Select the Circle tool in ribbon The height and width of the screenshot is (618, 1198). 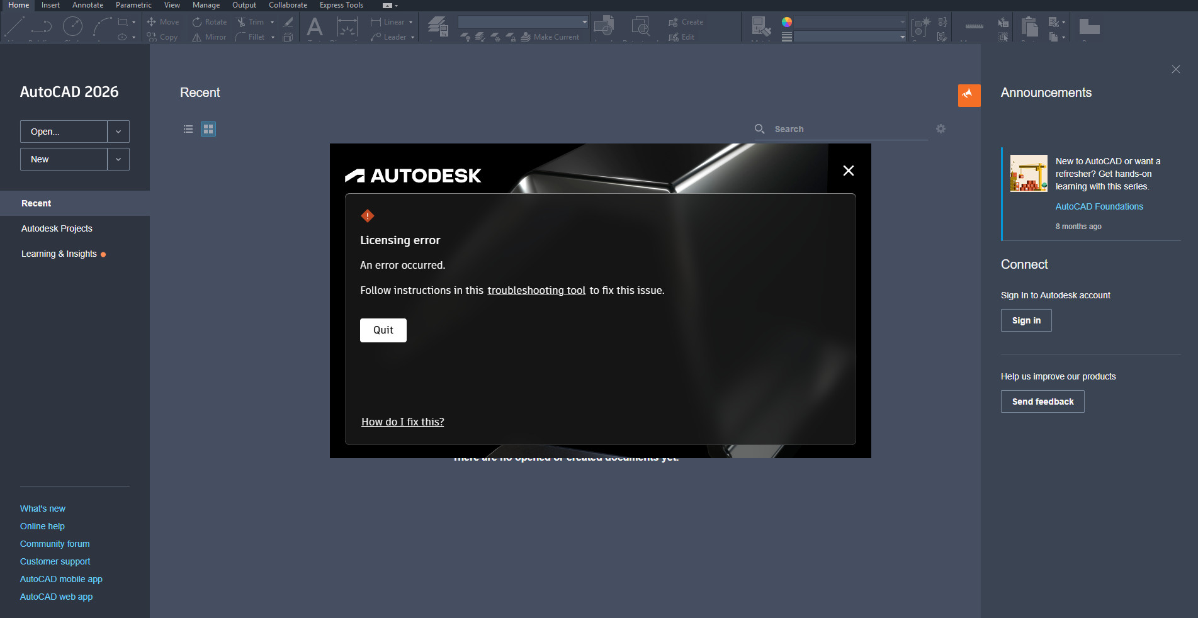(x=73, y=27)
